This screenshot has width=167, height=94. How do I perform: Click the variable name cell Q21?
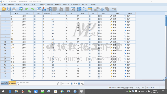pyautogui.click(x=16, y=77)
